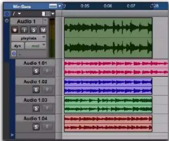Click the ruler view selector icon

click(x=53, y=6)
